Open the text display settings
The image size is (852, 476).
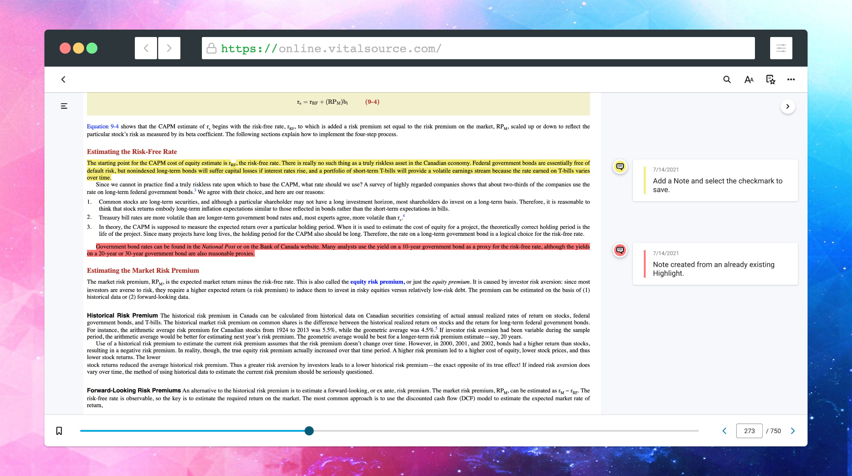click(749, 79)
